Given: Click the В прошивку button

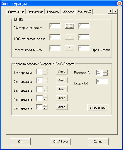Looking at the screenshot, I should coord(98,107).
